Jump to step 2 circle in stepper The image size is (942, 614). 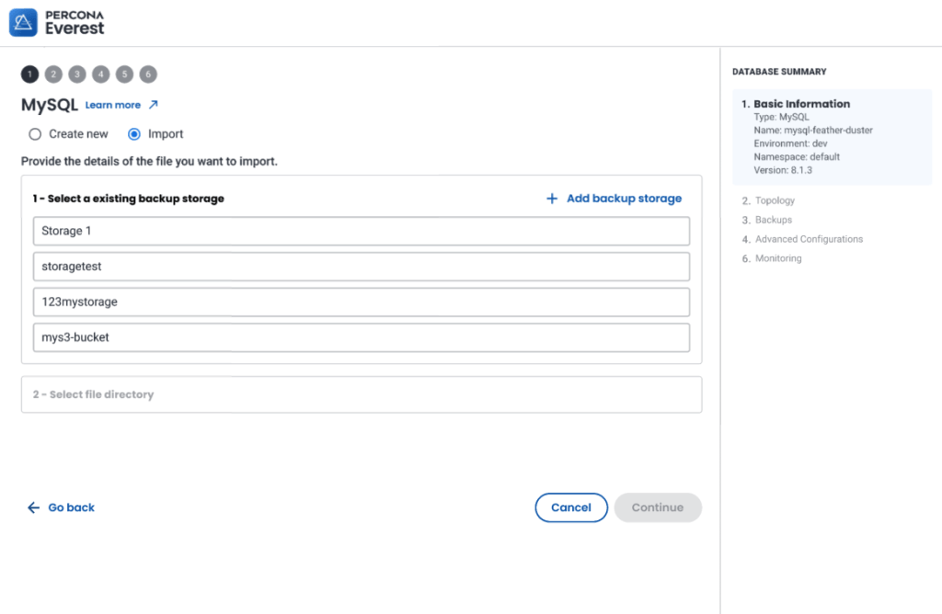point(53,74)
